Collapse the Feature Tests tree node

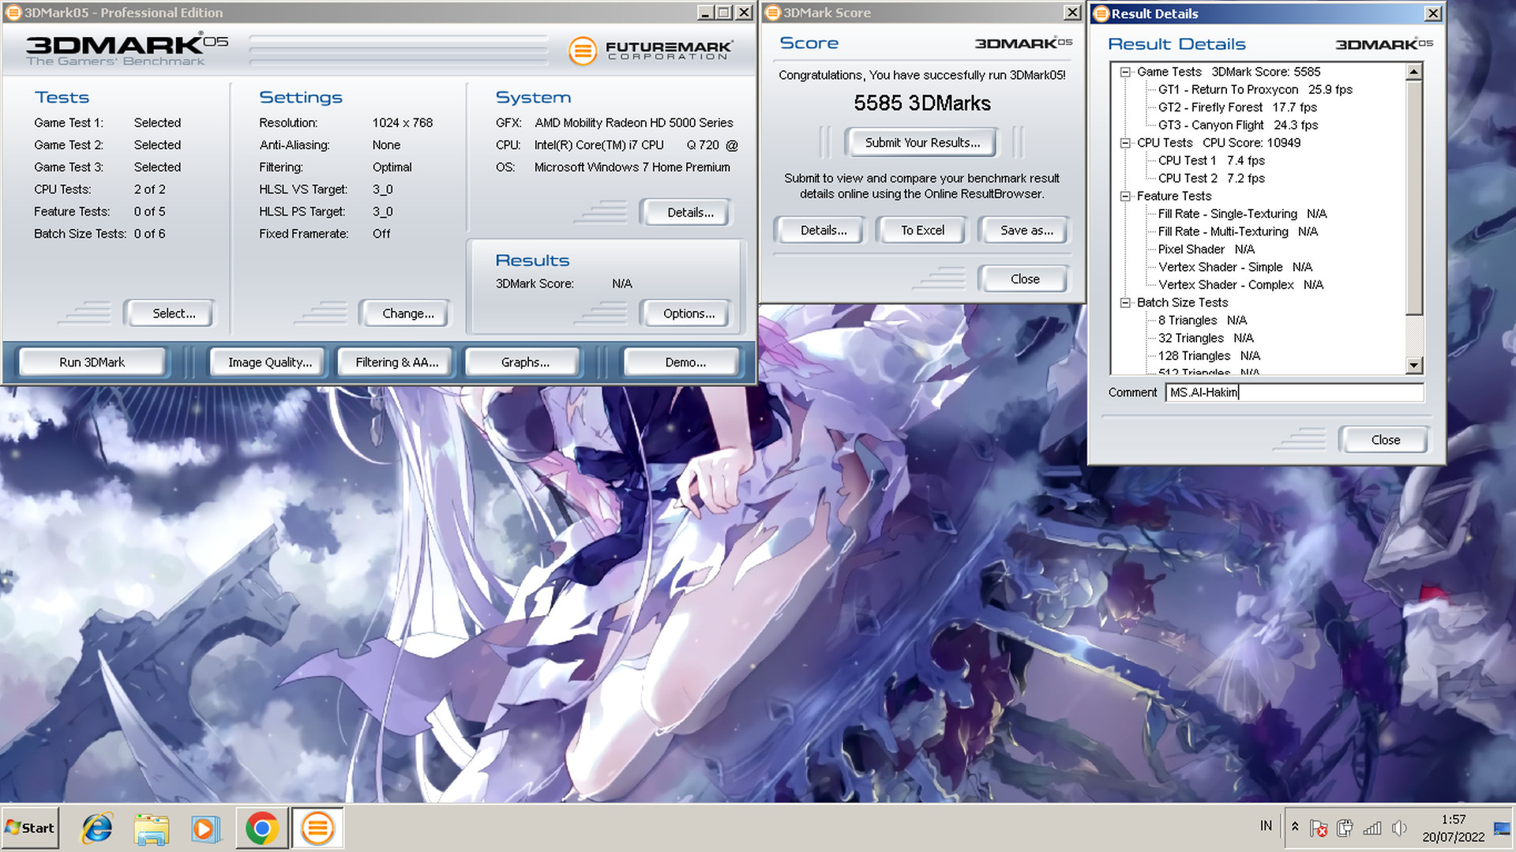click(x=1125, y=197)
